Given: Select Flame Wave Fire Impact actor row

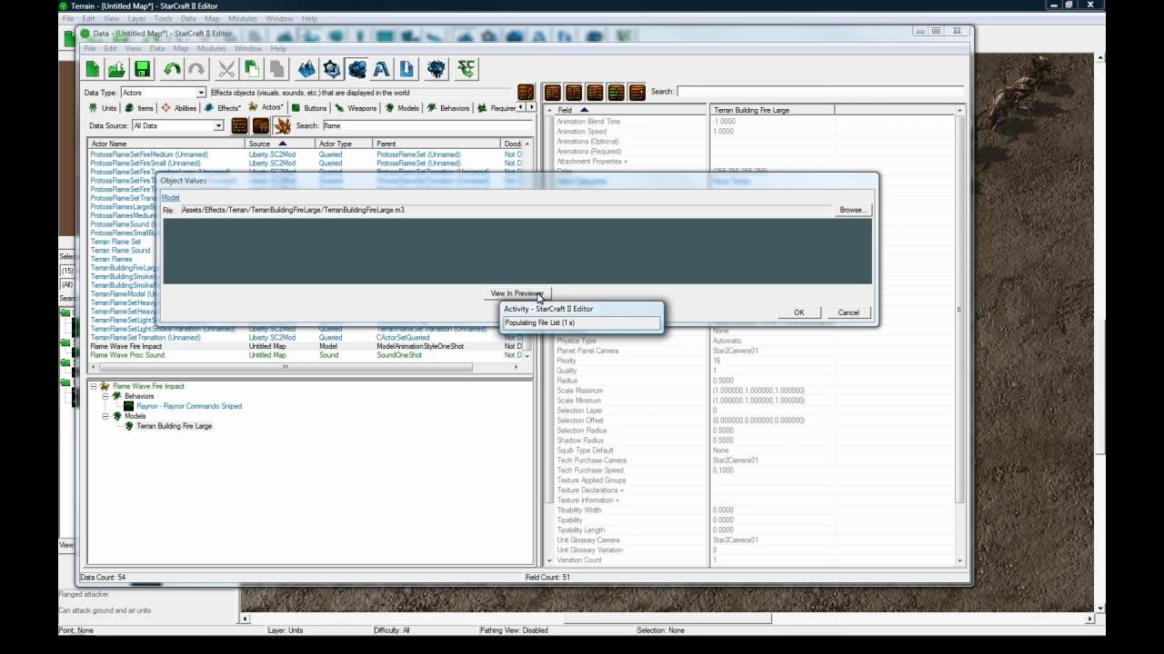Looking at the screenshot, I should tap(306, 346).
